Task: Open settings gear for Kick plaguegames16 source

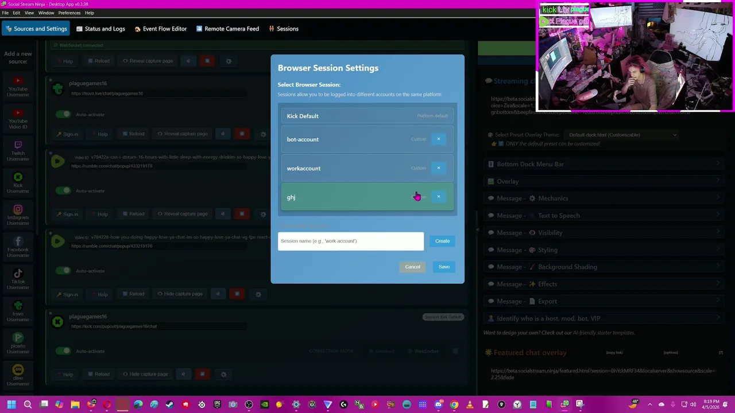Action: coord(223,374)
